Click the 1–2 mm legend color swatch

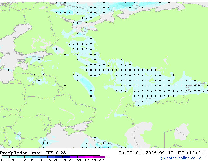(21, 157)
